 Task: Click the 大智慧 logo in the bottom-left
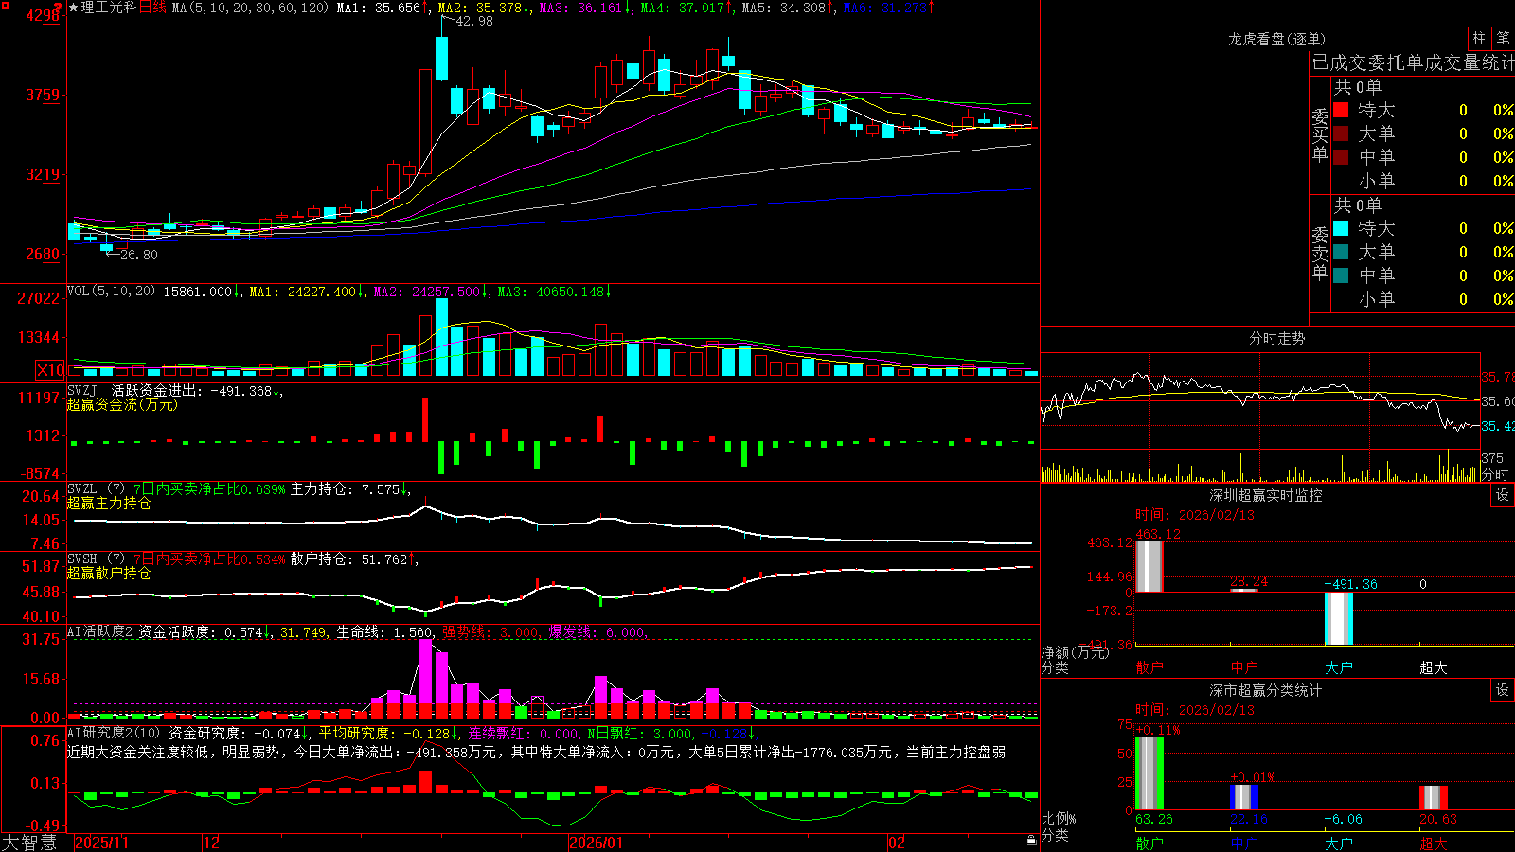[x=29, y=842]
